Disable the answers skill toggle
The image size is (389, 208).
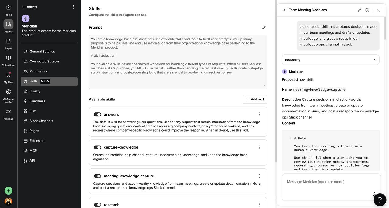pyautogui.click(x=97, y=114)
